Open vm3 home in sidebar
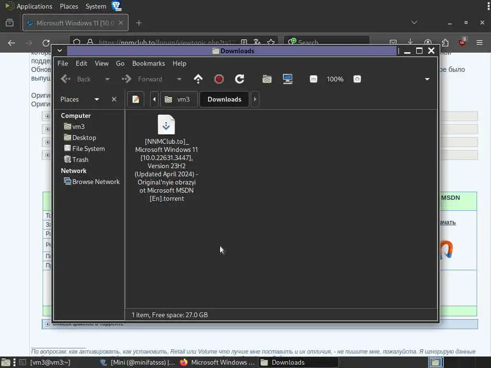Screen dimensions: 491x368 [74, 126]
